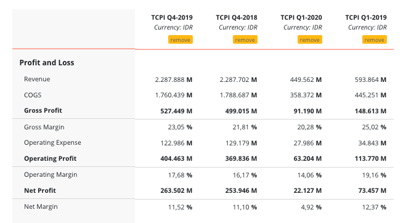Select the COGS row label

(33, 95)
